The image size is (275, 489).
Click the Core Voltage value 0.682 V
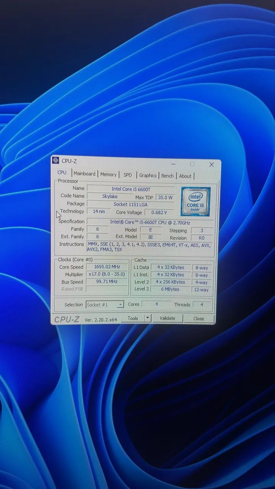159,212
